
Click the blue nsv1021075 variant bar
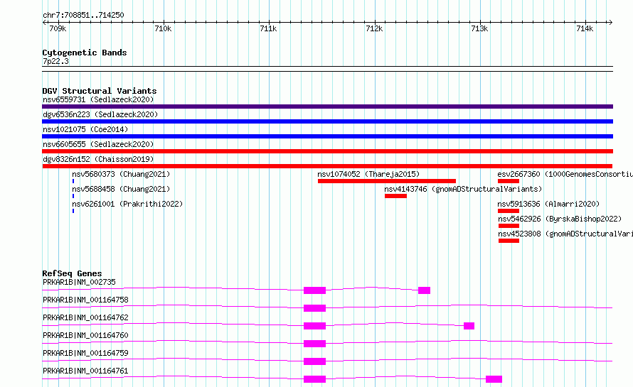(x=327, y=136)
